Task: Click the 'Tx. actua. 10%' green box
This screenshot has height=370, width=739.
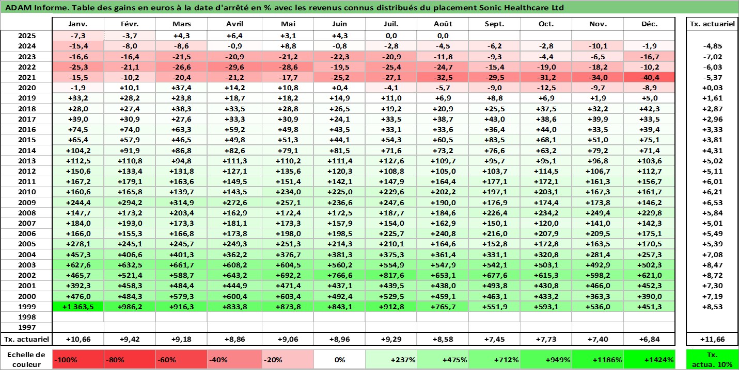Action: tap(712, 360)
